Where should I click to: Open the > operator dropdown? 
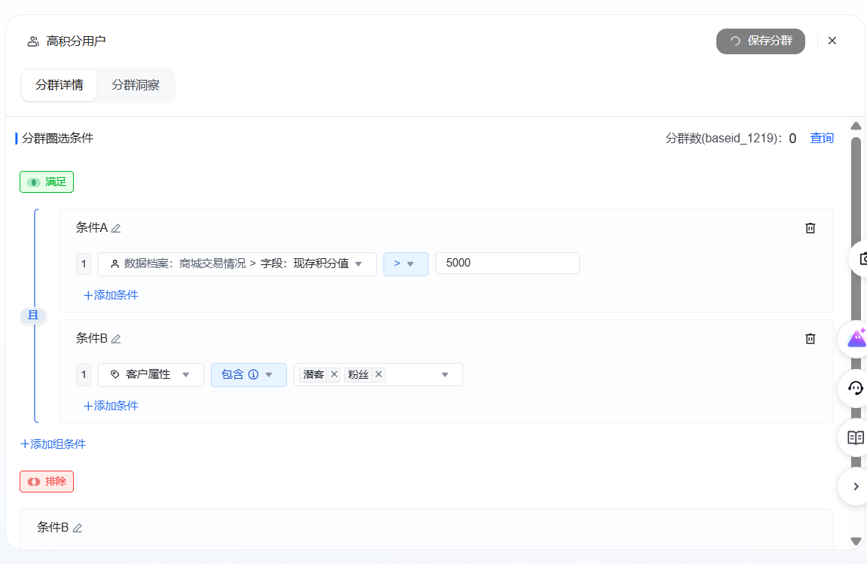coord(406,264)
